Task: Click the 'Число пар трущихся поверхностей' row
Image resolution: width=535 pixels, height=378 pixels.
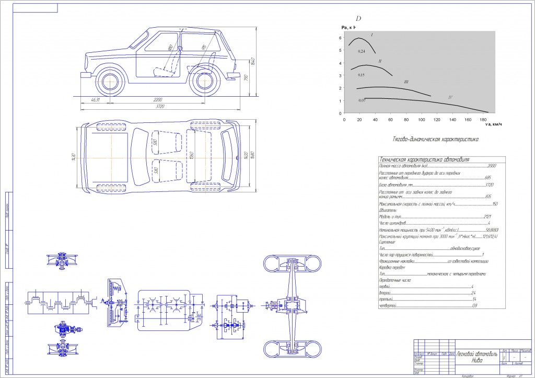Action: [432, 255]
